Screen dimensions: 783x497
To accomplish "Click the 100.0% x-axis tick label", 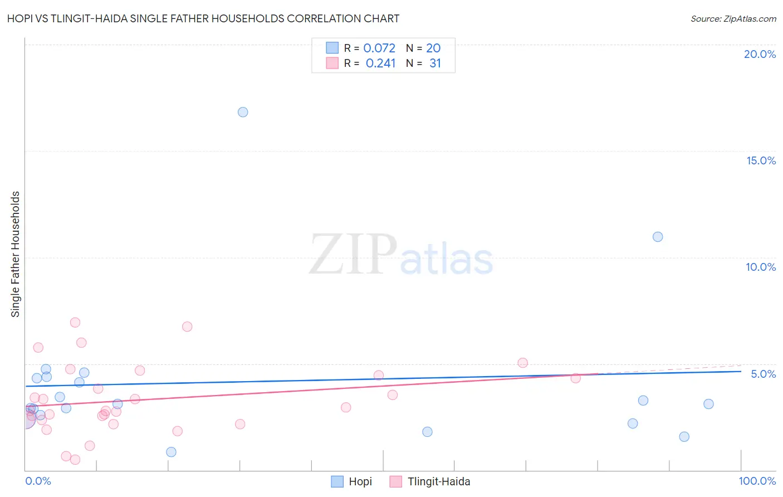I will pos(757,481).
